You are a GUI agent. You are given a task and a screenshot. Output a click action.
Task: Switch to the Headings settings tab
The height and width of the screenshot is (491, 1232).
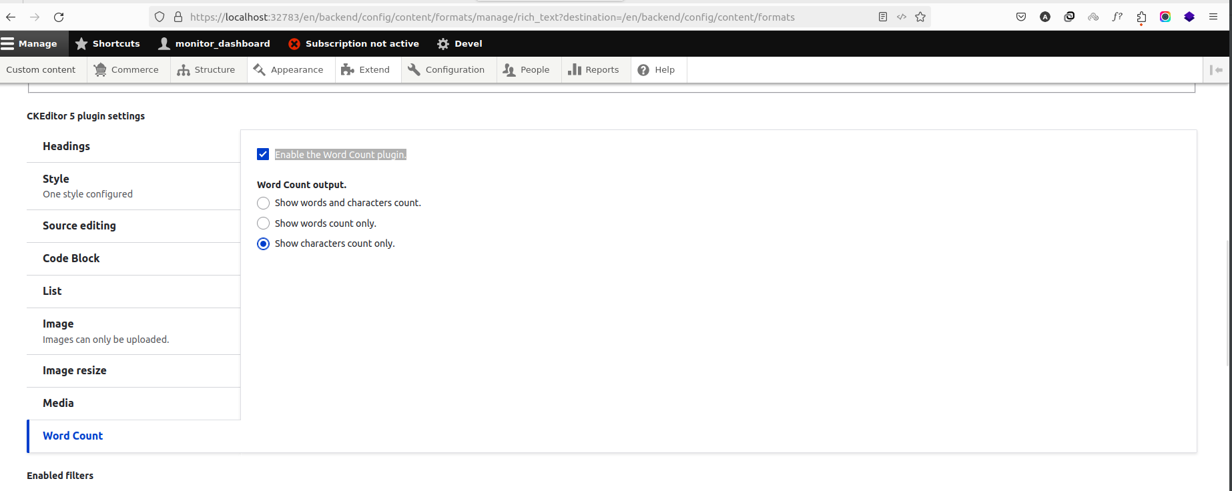pyautogui.click(x=133, y=146)
